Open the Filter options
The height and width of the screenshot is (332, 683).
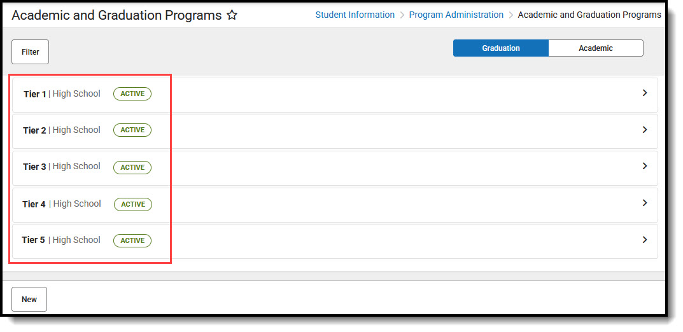[x=30, y=52]
